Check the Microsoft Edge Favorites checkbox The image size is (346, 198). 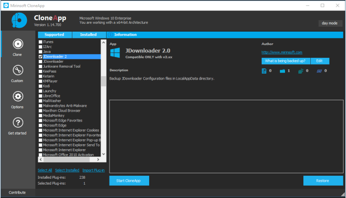click(40, 120)
